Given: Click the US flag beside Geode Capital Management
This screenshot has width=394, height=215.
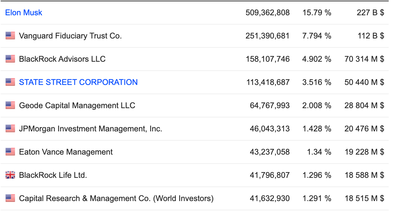Looking at the screenshot, I should pyautogui.click(x=10, y=106).
